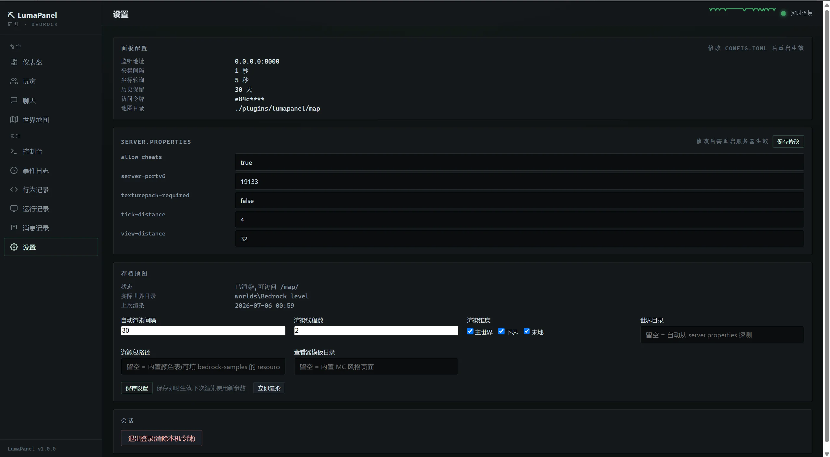Open the 事件日志 event log
This screenshot has width=830, height=457.
pos(51,170)
